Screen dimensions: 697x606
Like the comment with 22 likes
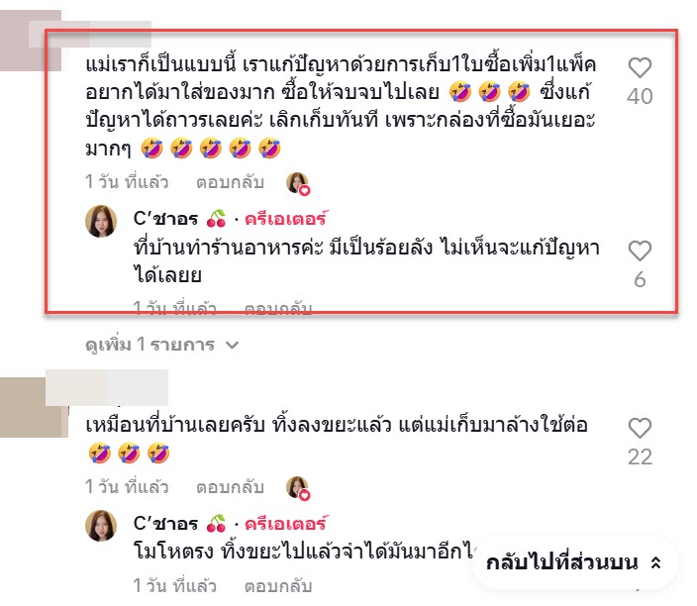click(x=640, y=429)
